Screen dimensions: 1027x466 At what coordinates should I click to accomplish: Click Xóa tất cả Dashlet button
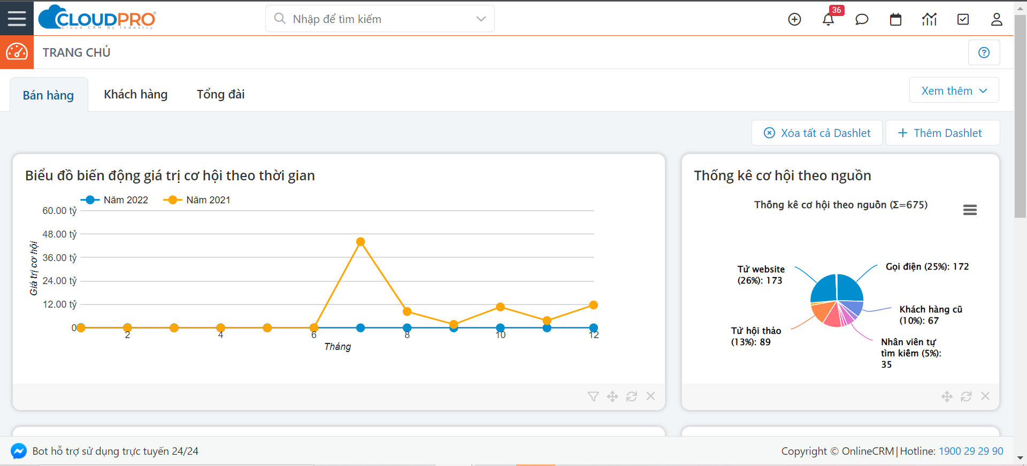pyautogui.click(x=817, y=133)
